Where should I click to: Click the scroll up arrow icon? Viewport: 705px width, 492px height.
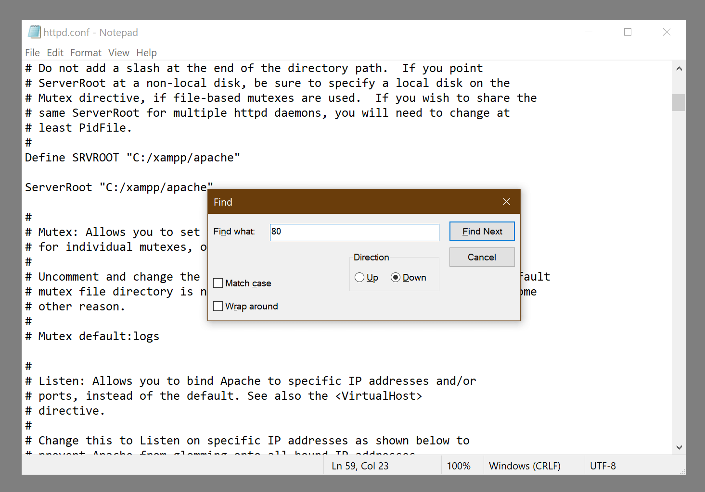[679, 68]
